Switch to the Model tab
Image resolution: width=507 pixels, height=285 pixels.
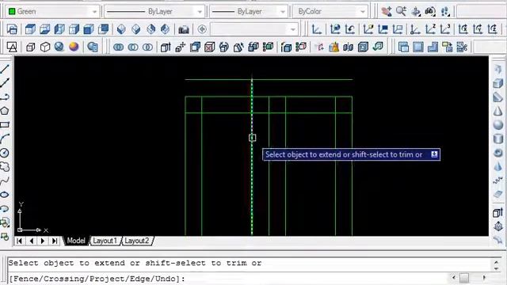pyautogui.click(x=76, y=241)
